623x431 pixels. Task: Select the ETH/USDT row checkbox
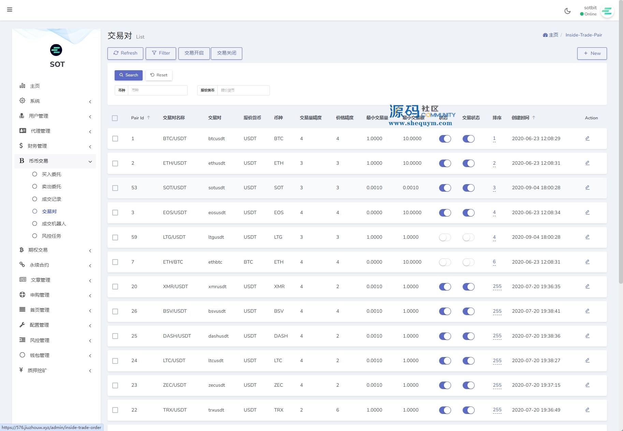tap(115, 163)
